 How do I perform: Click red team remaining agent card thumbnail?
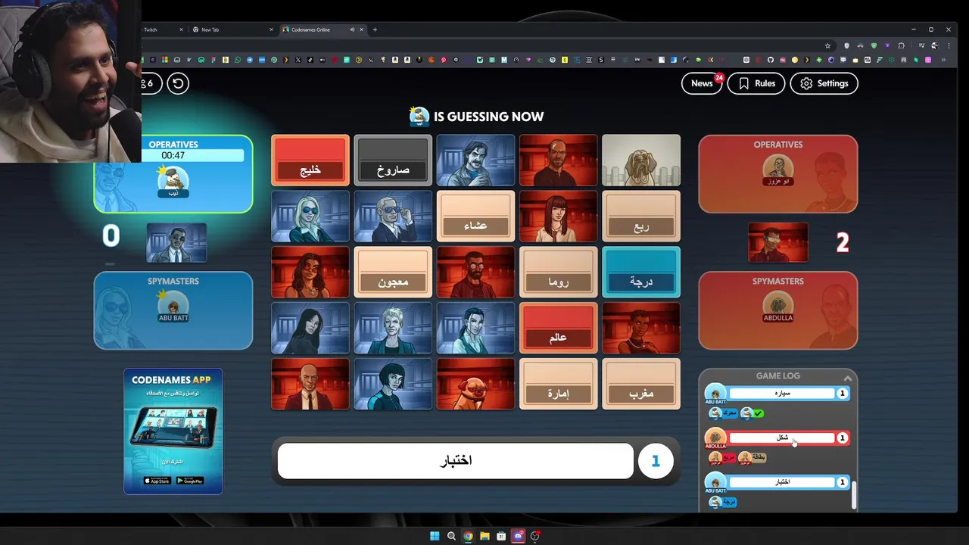[x=777, y=242]
